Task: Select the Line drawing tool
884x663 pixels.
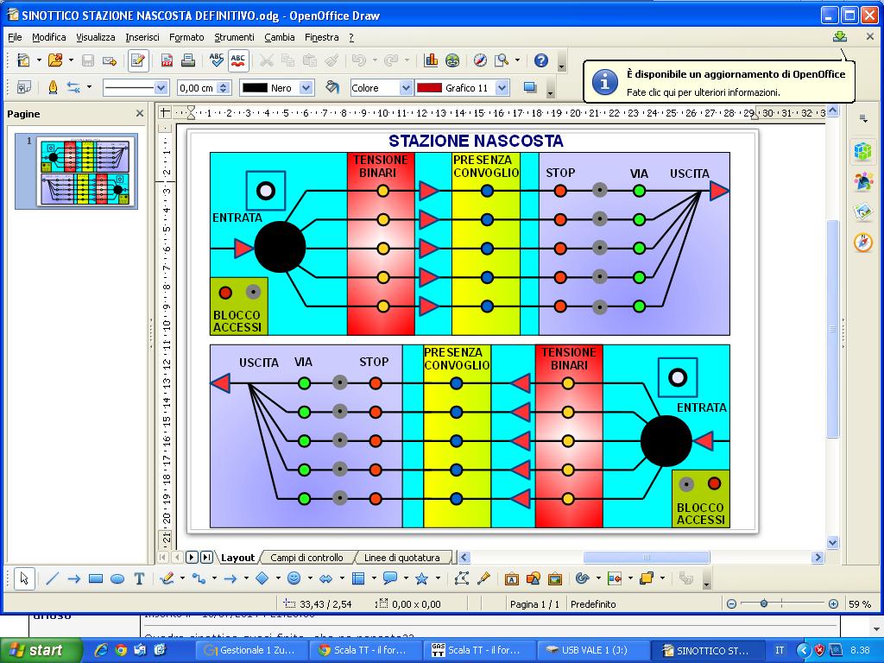Action: (52, 578)
